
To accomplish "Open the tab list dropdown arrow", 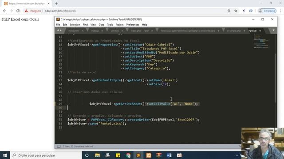I will [x=273, y=30].
